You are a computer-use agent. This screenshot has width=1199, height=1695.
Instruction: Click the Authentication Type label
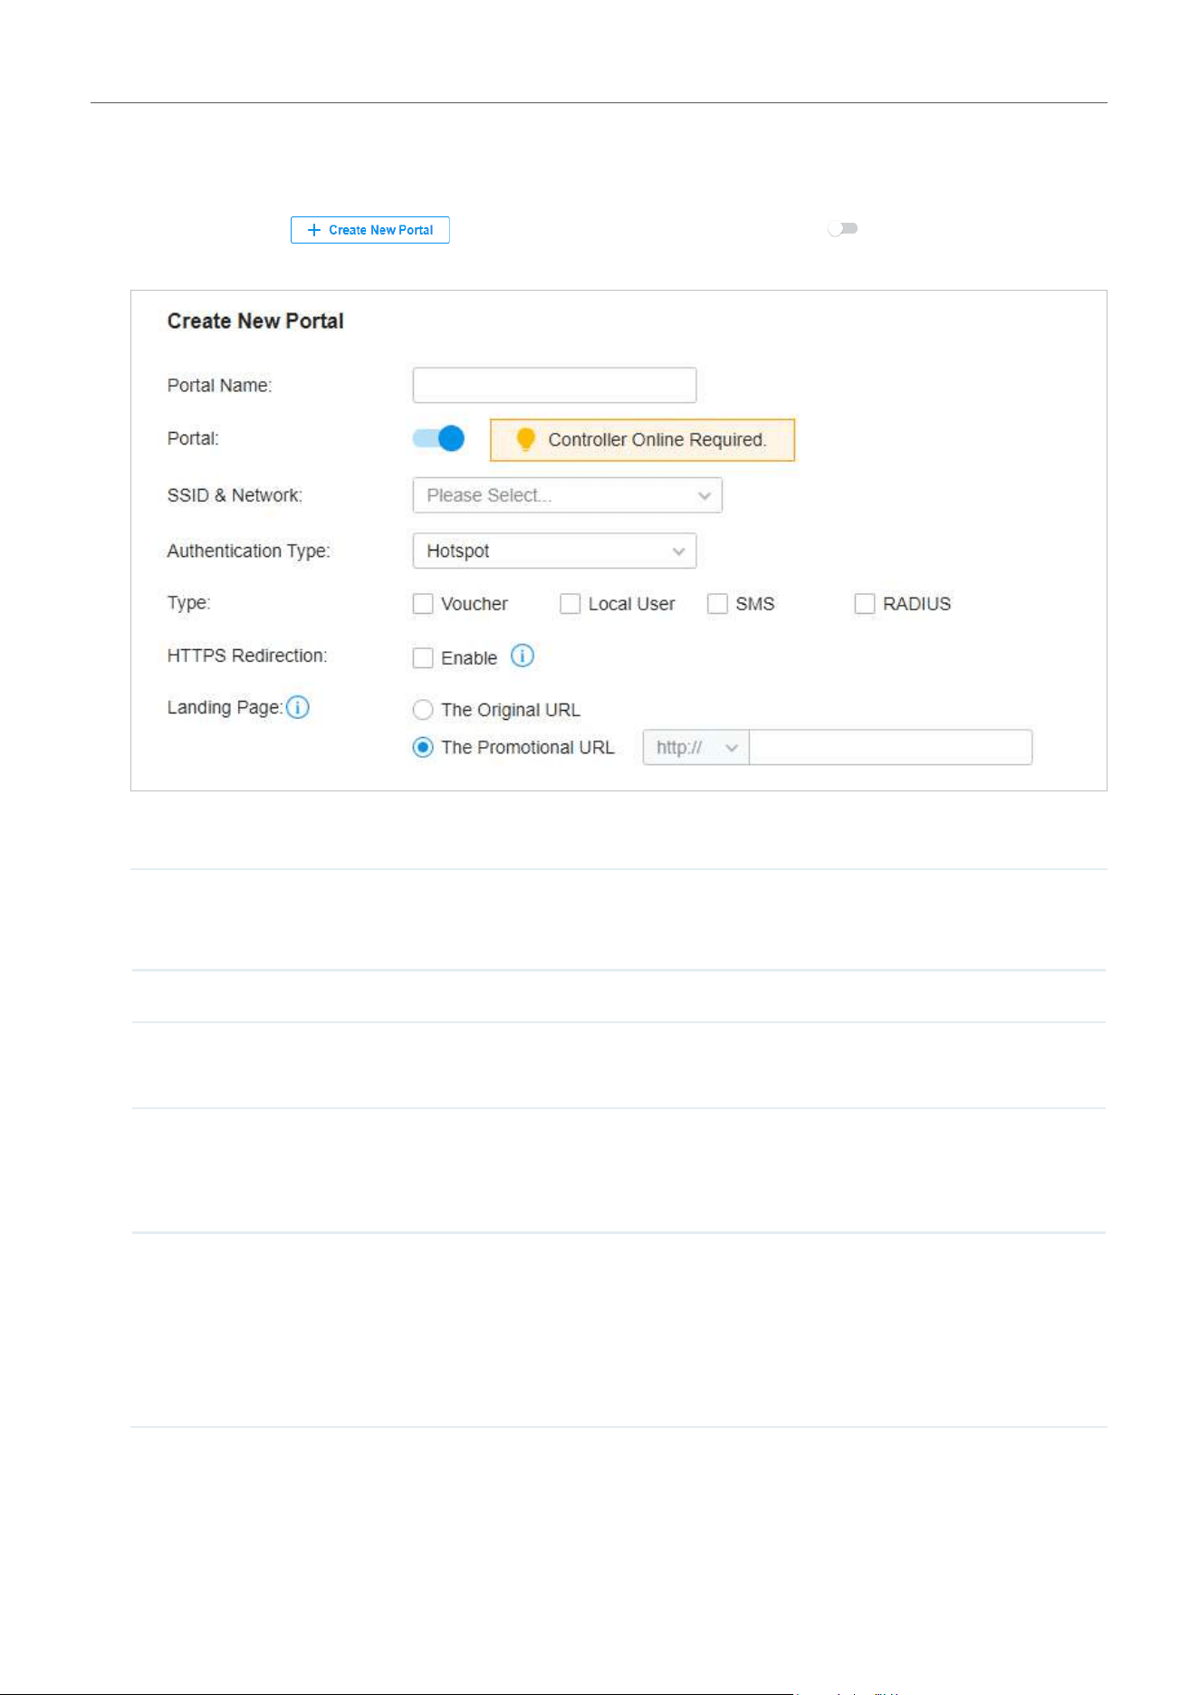249,551
